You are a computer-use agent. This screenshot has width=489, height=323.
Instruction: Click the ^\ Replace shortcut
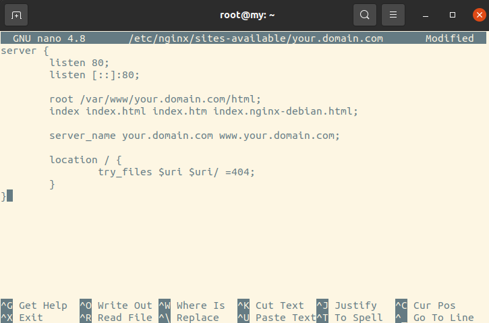(x=189, y=318)
